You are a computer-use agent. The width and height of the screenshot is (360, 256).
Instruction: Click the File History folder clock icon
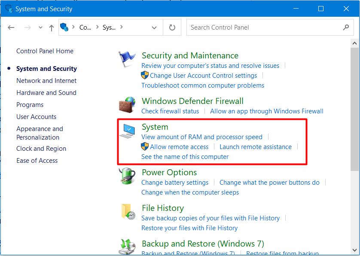tap(128, 212)
